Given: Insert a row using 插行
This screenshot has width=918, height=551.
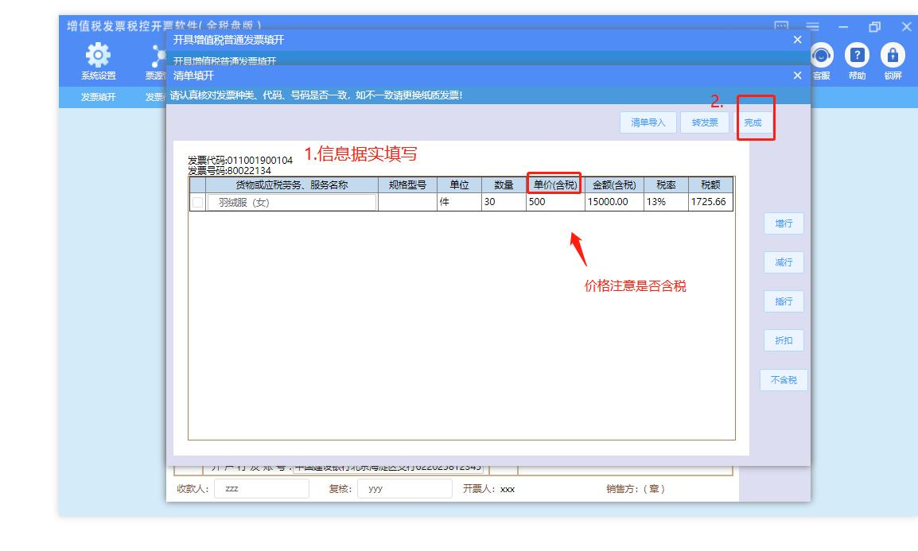Looking at the screenshot, I should [784, 301].
